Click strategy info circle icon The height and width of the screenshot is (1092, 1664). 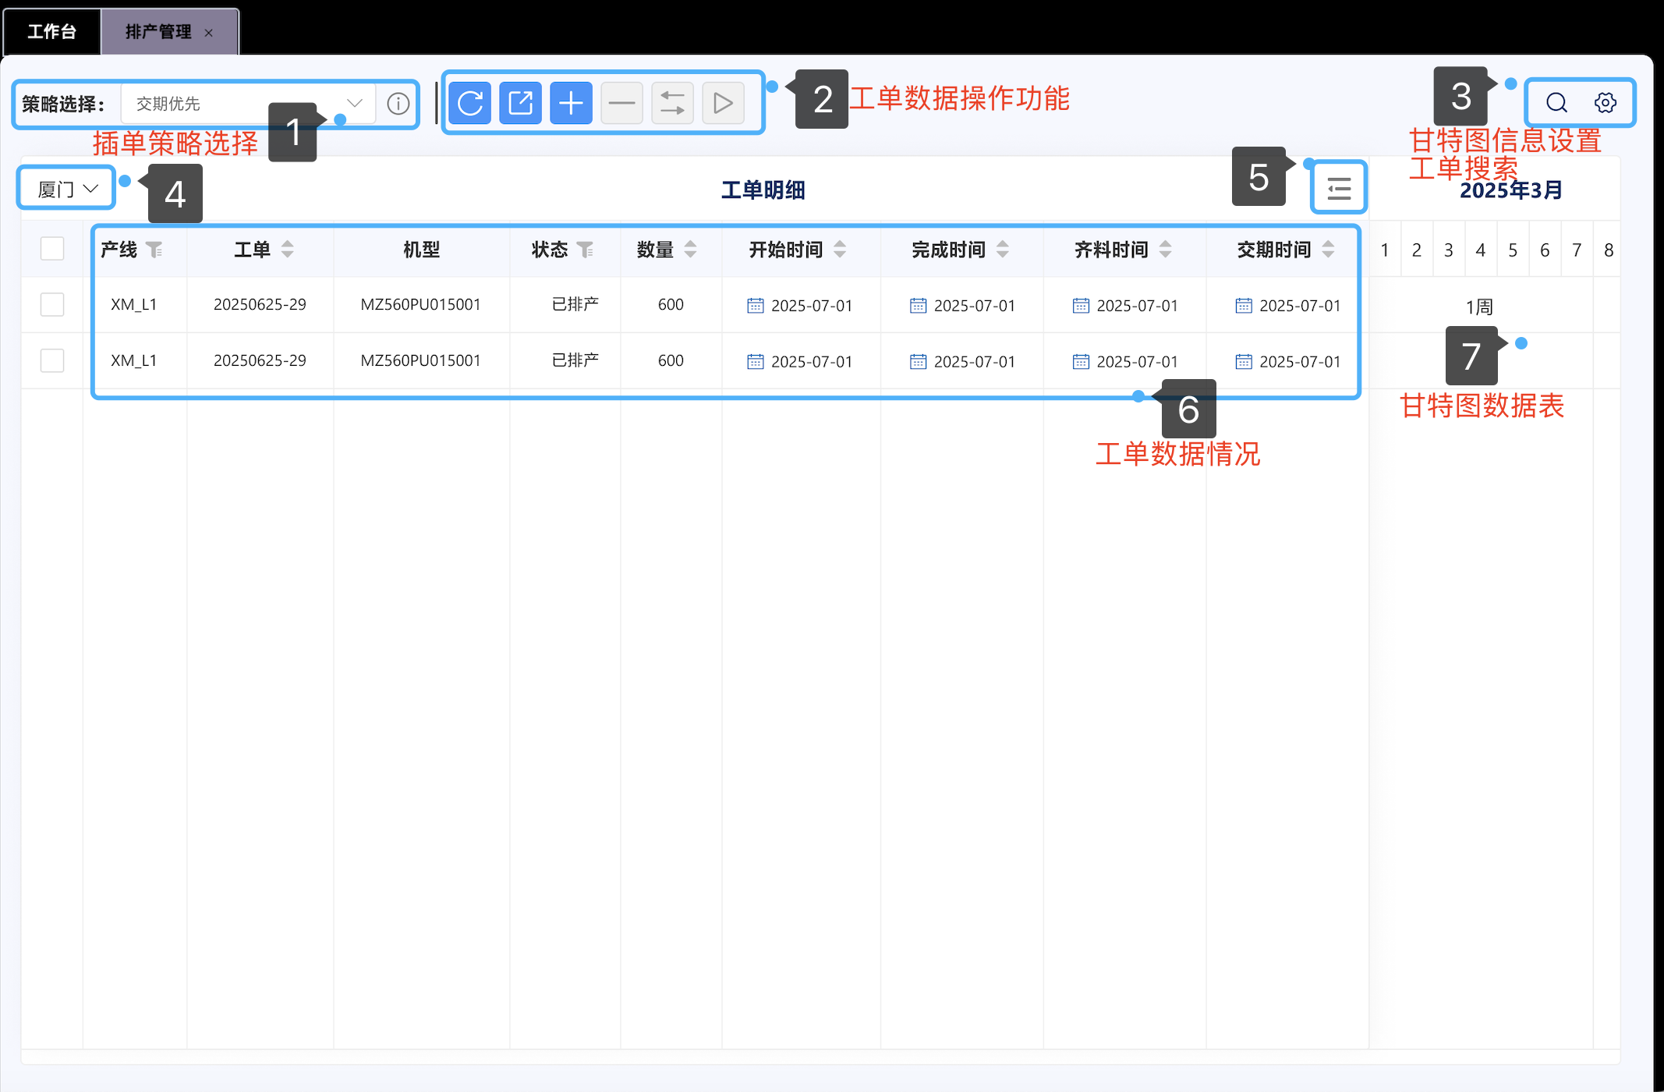click(398, 104)
